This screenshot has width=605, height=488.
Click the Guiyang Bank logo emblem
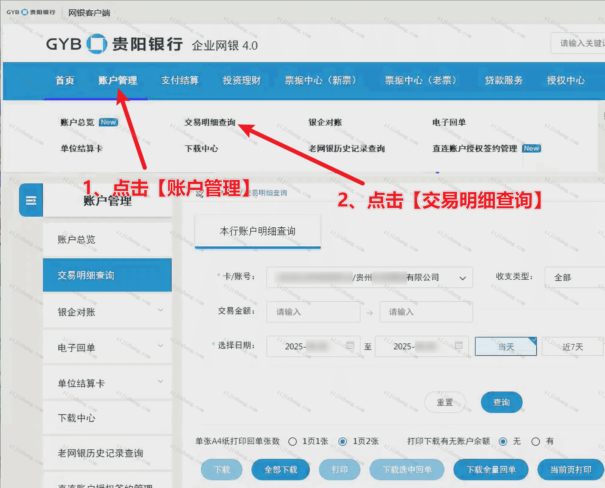point(97,44)
